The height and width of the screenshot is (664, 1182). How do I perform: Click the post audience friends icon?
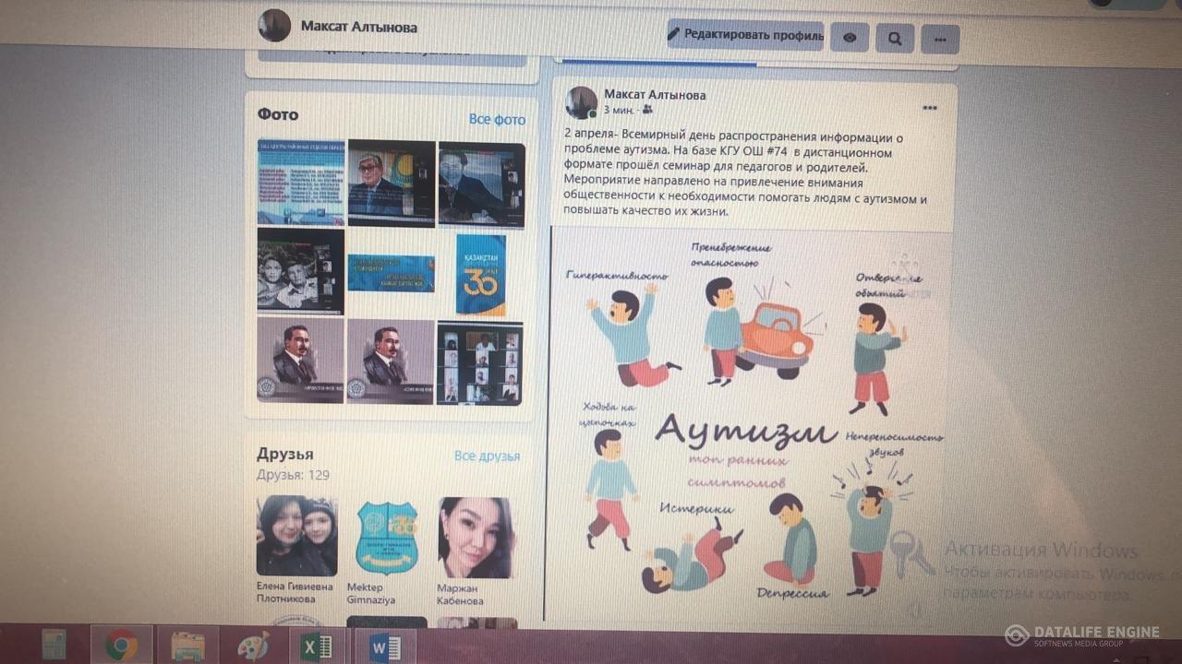(646, 110)
